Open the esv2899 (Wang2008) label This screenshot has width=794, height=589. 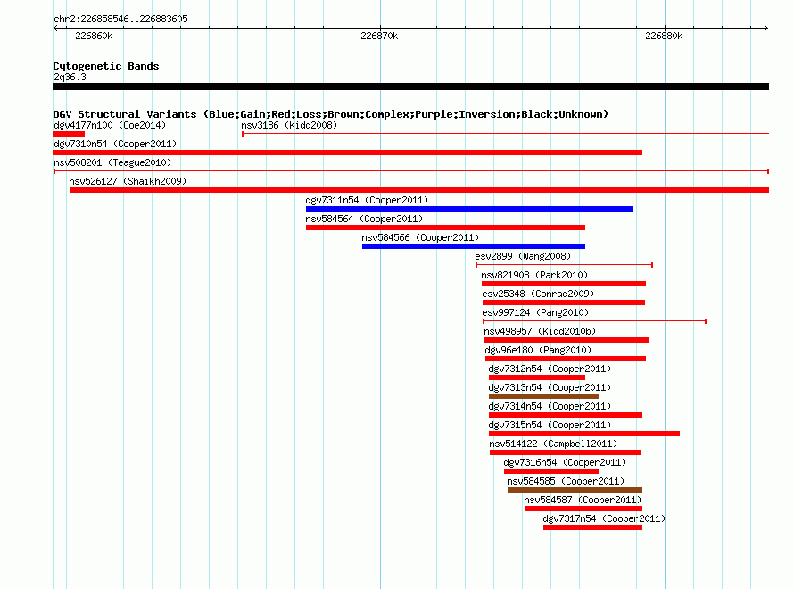point(523,256)
